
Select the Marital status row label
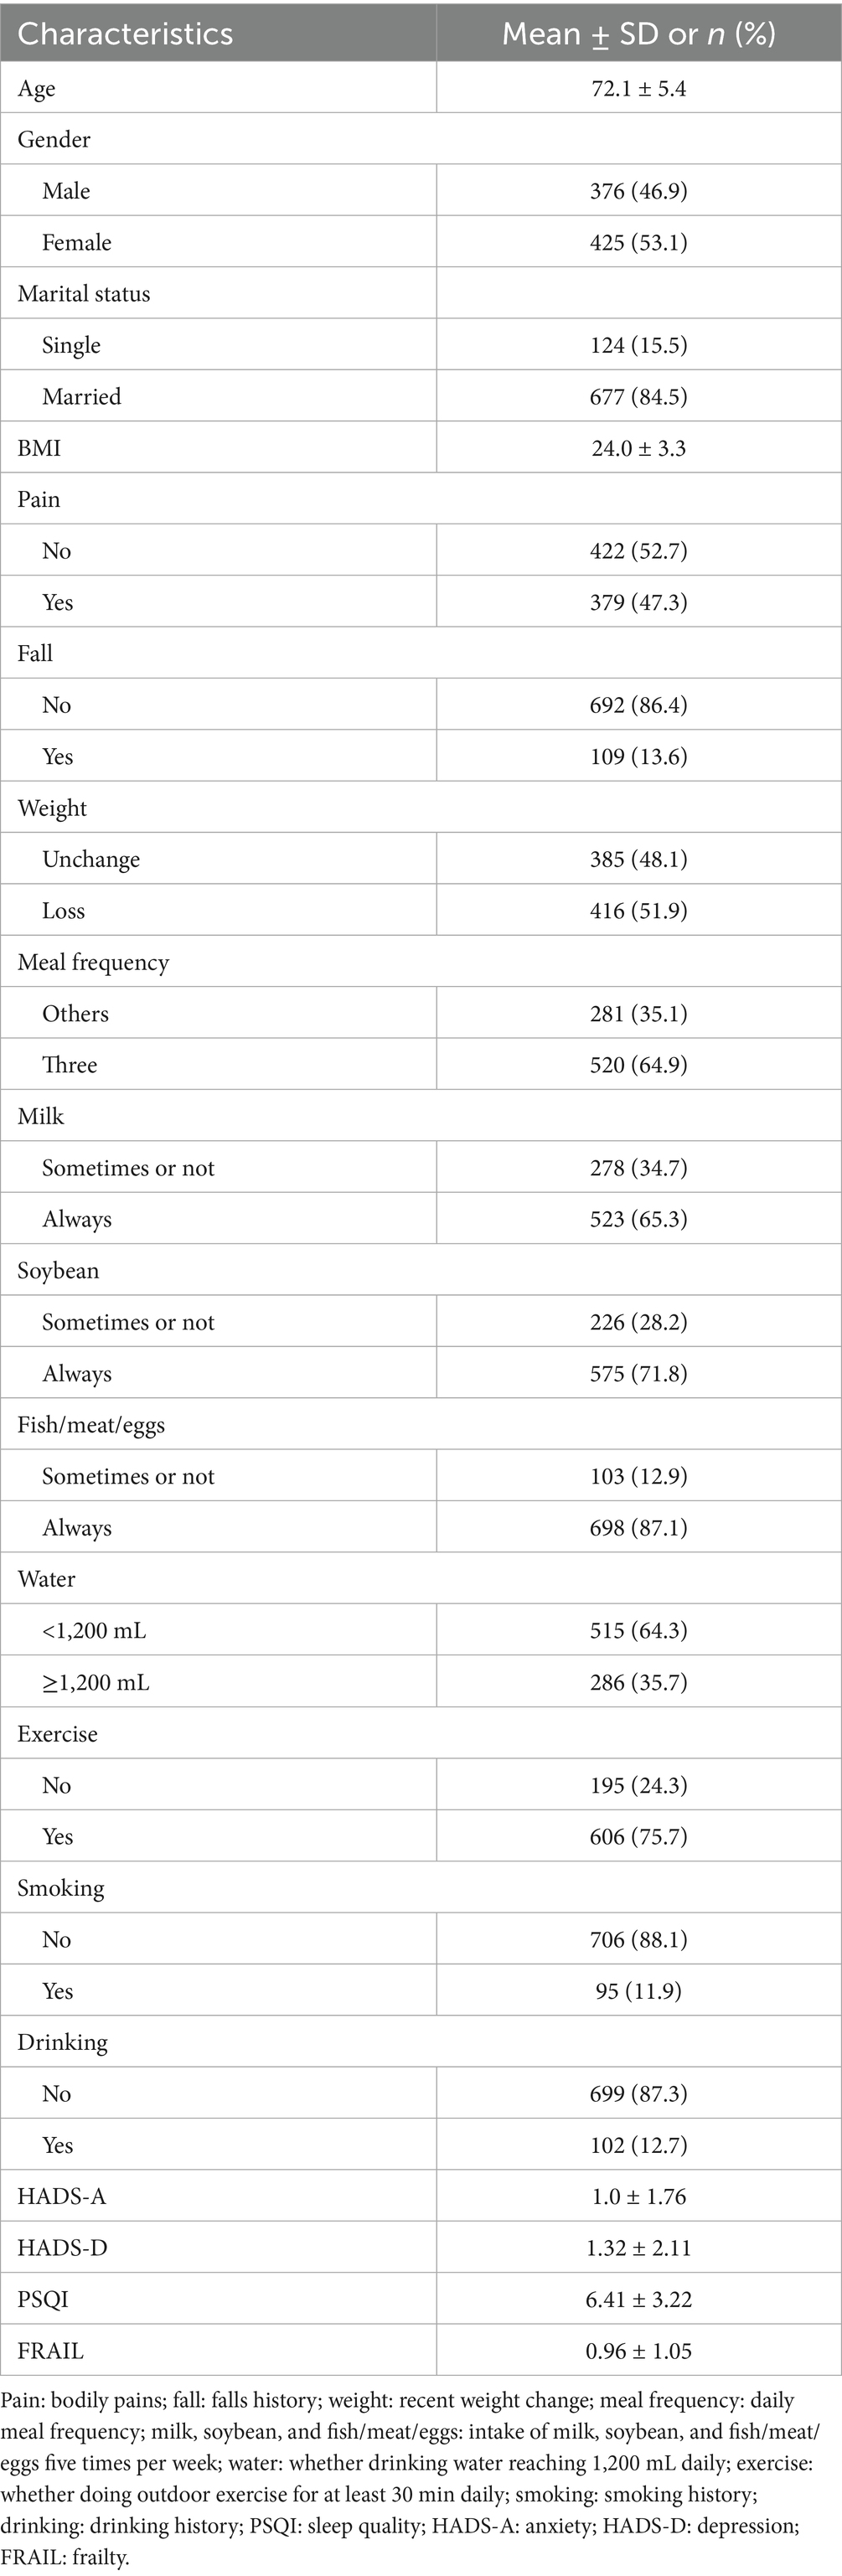(x=84, y=294)
